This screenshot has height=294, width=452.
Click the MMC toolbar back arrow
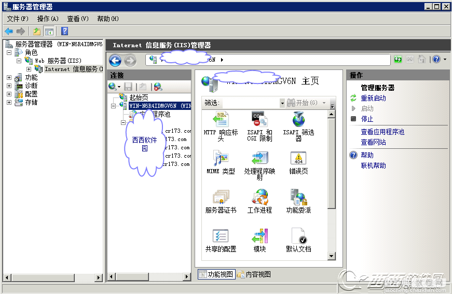pos(9,31)
